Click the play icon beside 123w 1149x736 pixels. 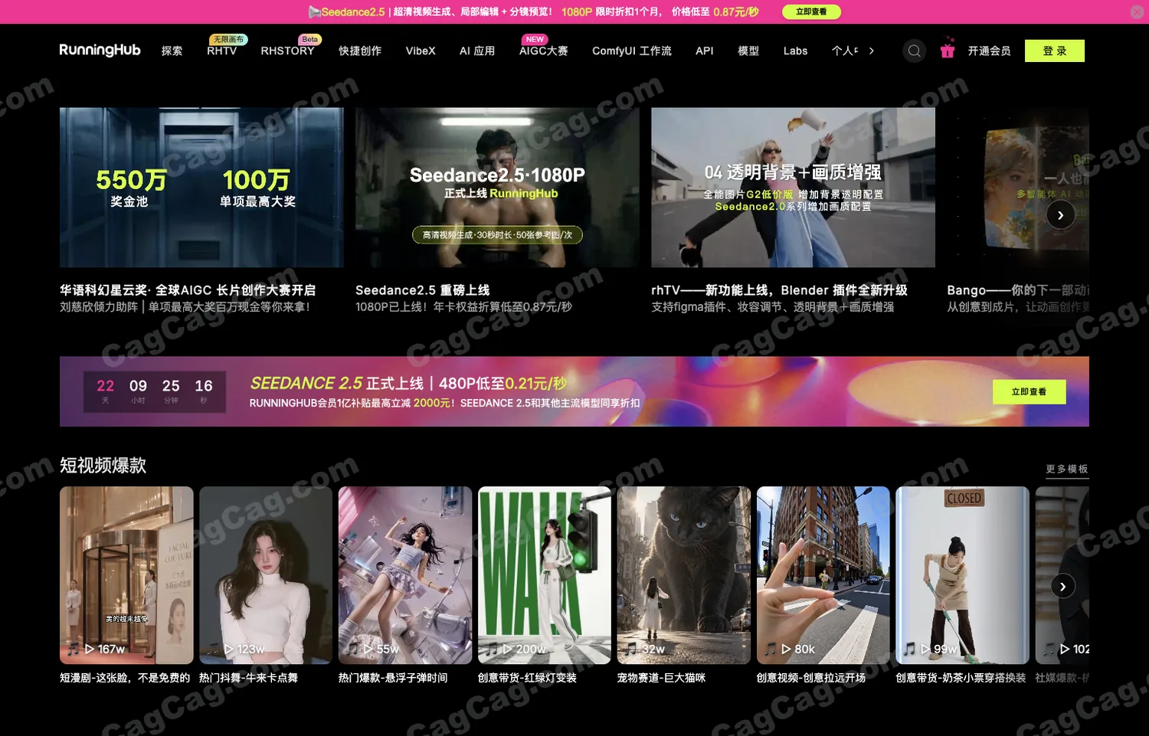(229, 649)
